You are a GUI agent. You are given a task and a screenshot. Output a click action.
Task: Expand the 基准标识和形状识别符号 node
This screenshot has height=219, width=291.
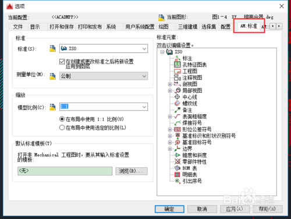pos(170,136)
